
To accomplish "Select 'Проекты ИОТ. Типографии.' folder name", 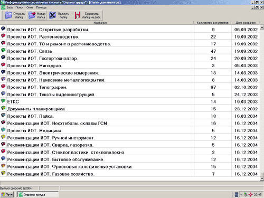I will point(37,87).
